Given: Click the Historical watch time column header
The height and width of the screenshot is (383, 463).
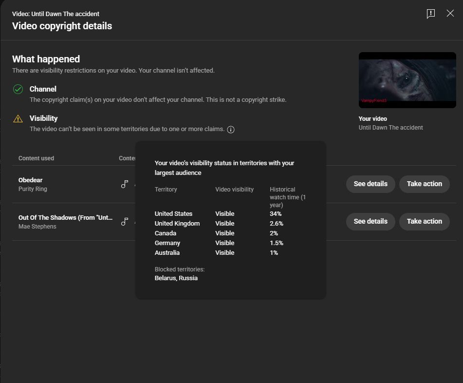Looking at the screenshot, I should point(288,197).
